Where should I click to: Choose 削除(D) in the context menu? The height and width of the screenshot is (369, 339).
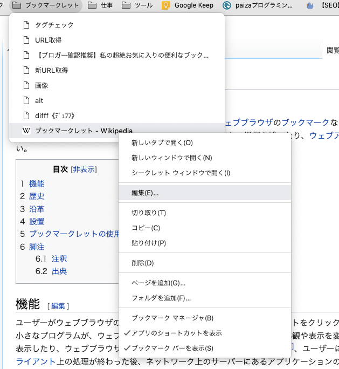click(x=143, y=263)
